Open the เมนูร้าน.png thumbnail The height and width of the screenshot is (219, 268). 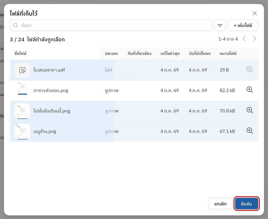click(22, 132)
